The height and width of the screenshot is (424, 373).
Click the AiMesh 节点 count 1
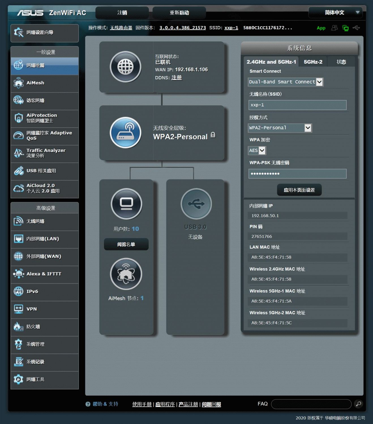[x=142, y=298]
